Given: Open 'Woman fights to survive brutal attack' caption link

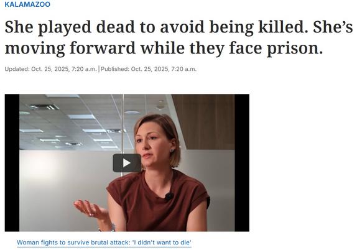Looking at the screenshot, I should [104, 243].
